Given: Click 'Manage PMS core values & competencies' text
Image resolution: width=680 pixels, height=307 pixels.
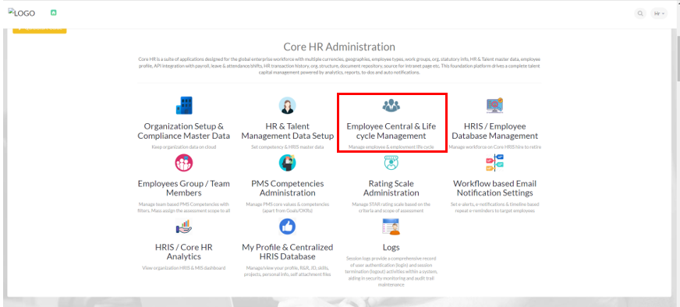Looking at the screenshot, I should [287, 207].
